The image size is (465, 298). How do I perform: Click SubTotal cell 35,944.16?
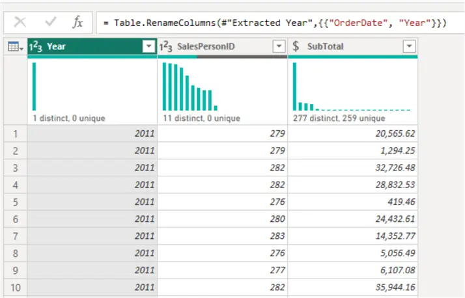tap(352, 288)
